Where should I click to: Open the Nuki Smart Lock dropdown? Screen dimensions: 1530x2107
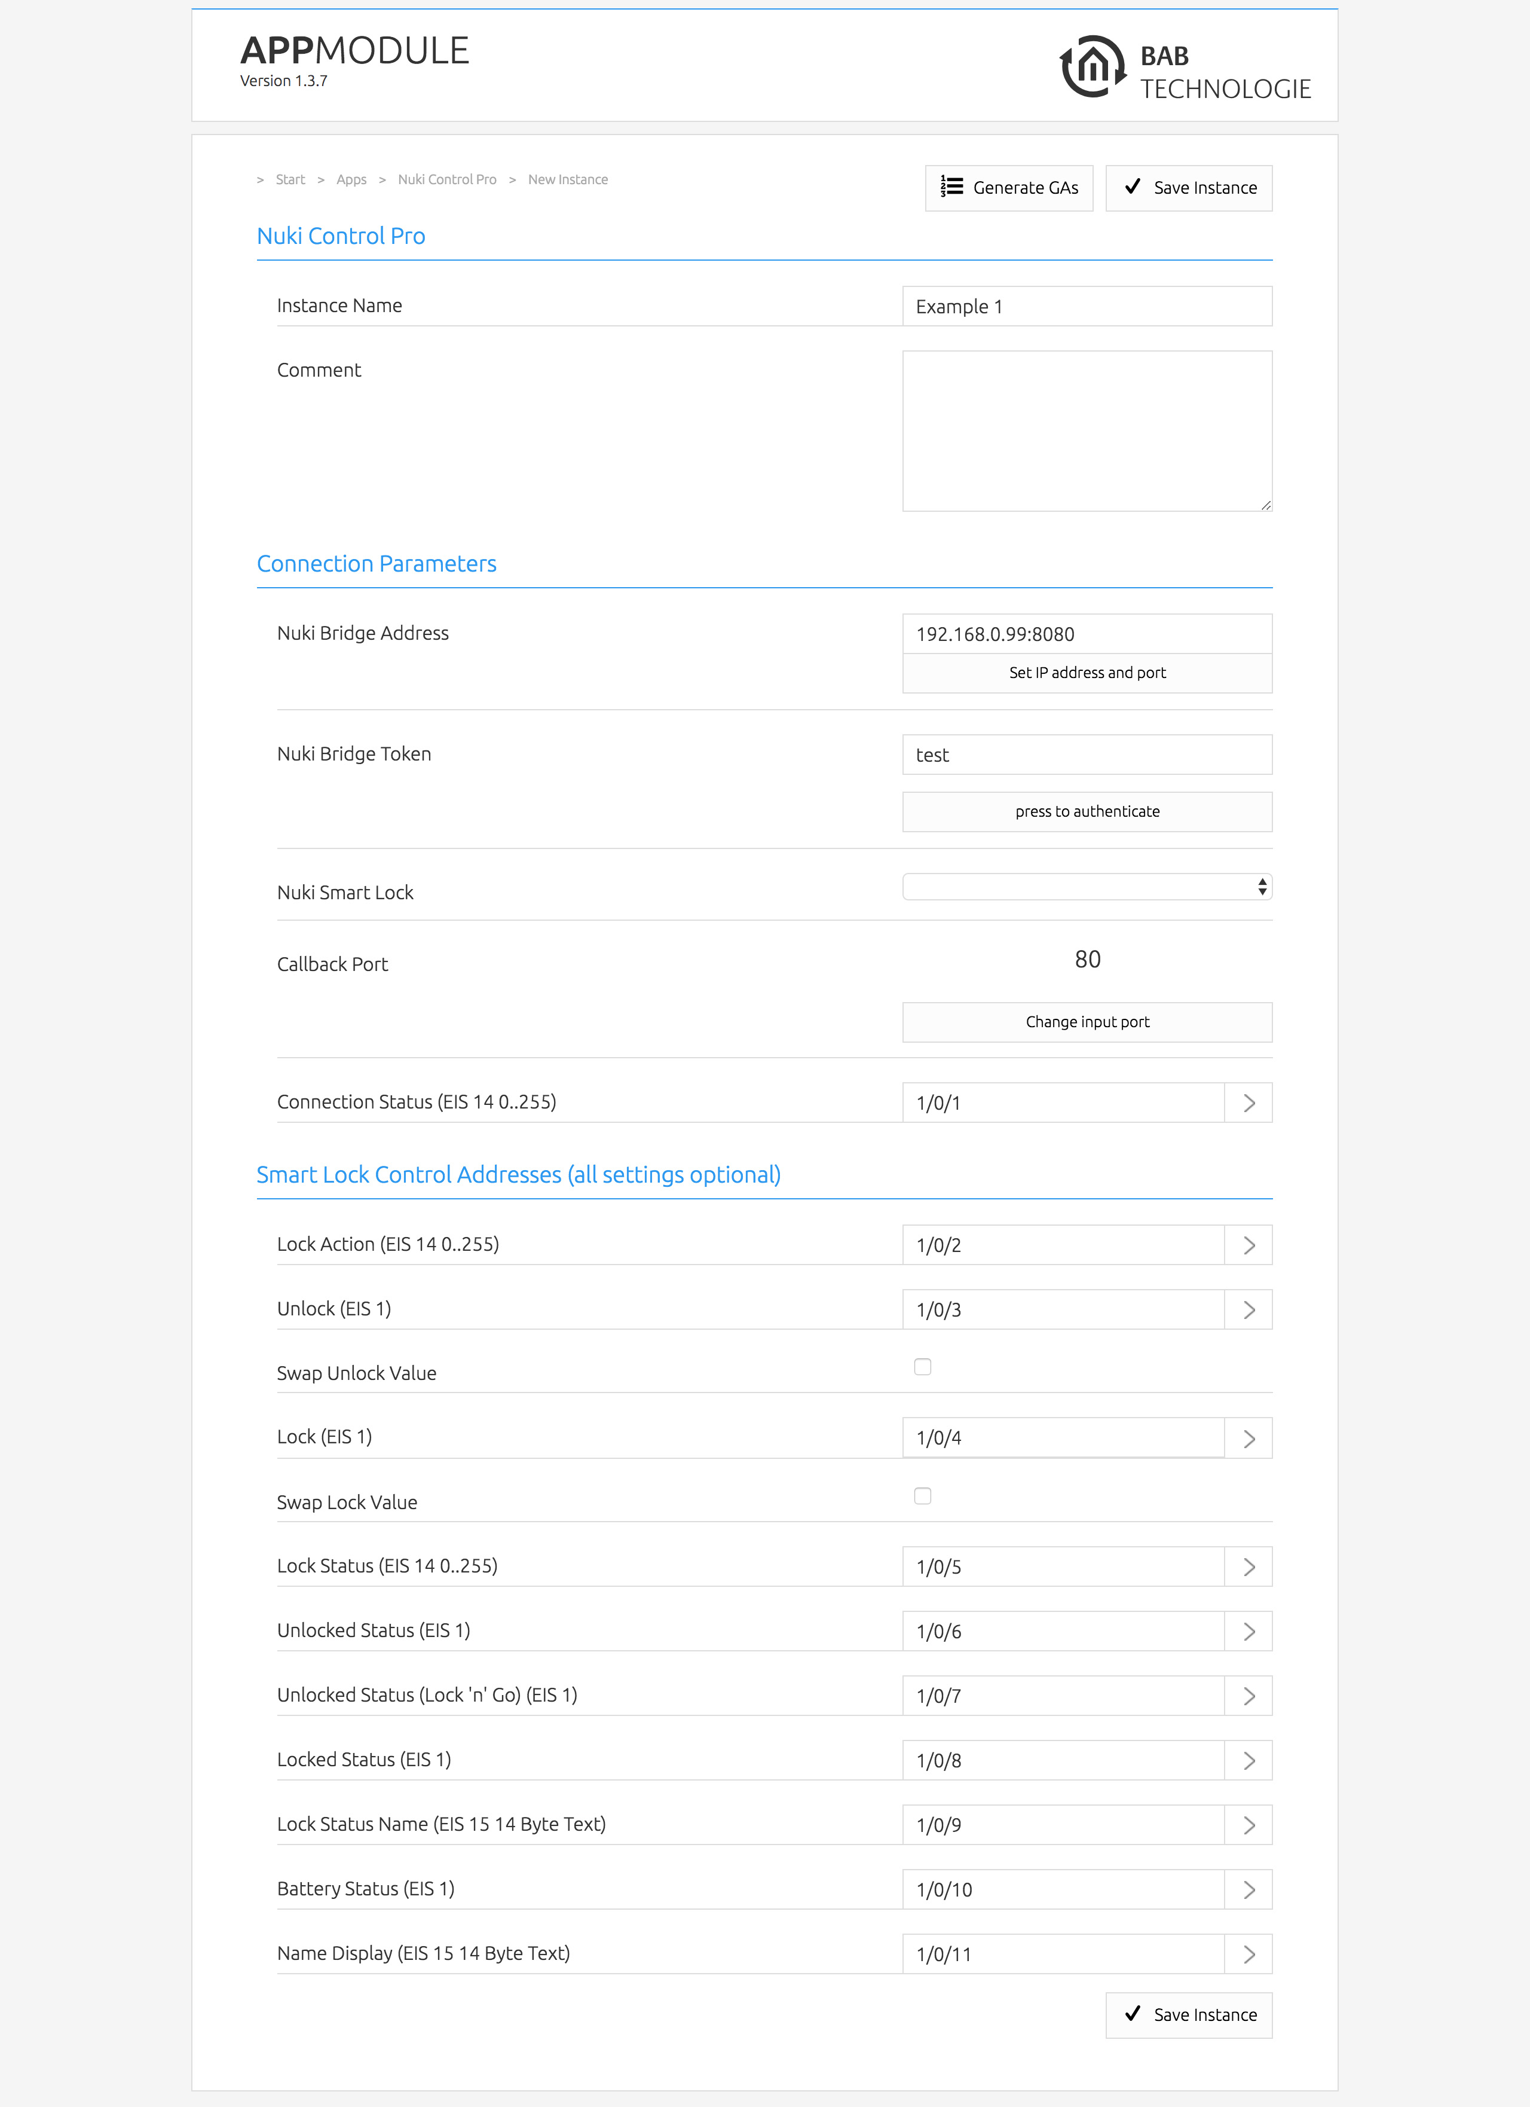[x=1086, y=887]
